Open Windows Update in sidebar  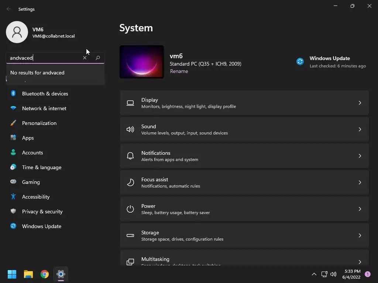tap(55, 226)
